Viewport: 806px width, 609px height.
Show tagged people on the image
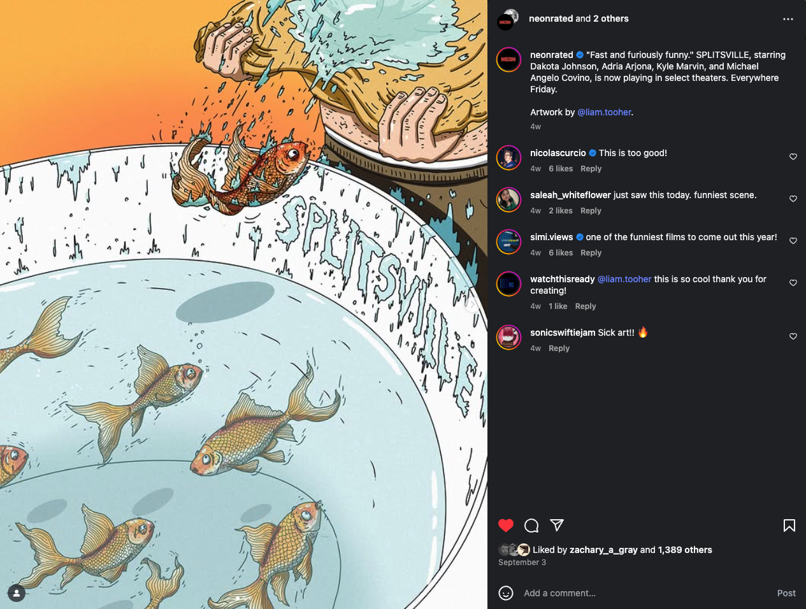pos(17,593)
